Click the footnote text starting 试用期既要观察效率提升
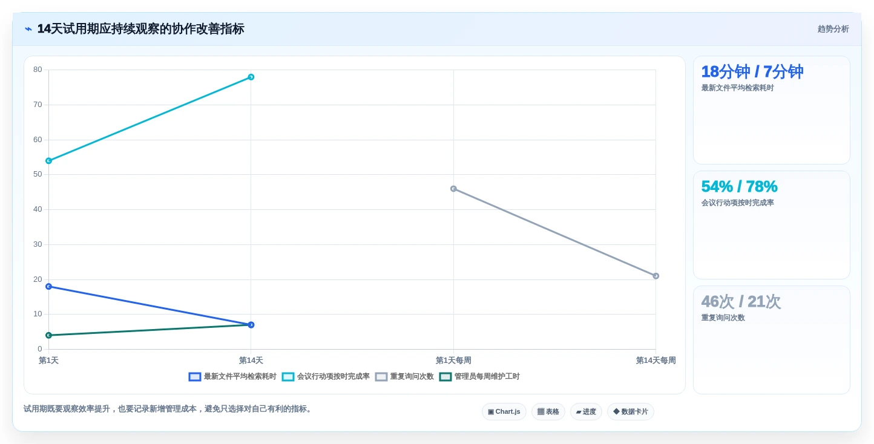 click(x=168, y=409)
